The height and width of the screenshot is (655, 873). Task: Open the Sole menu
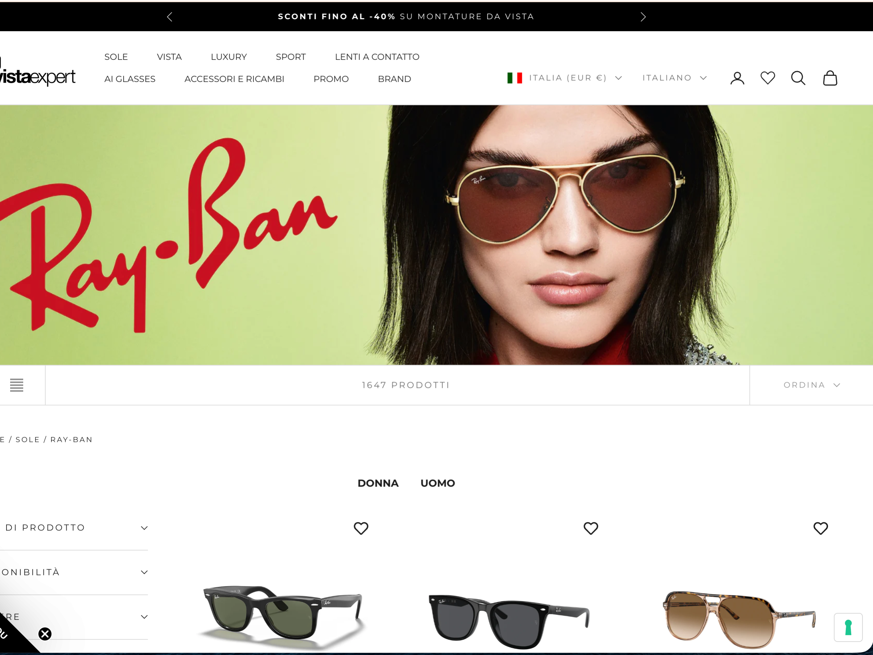[116, 57]
